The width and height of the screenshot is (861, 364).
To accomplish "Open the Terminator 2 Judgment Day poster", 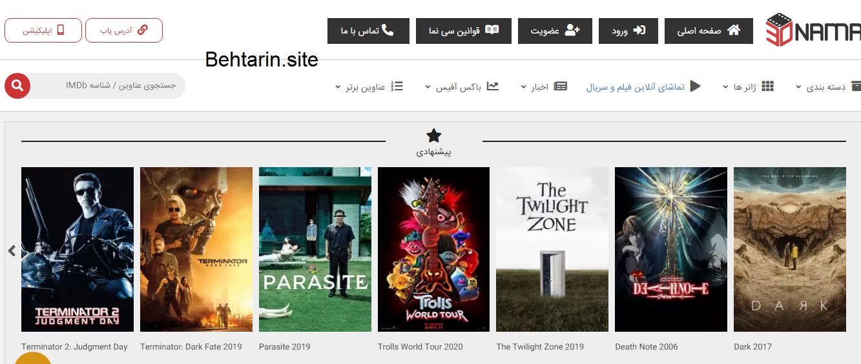I will [x=78, y=249].
